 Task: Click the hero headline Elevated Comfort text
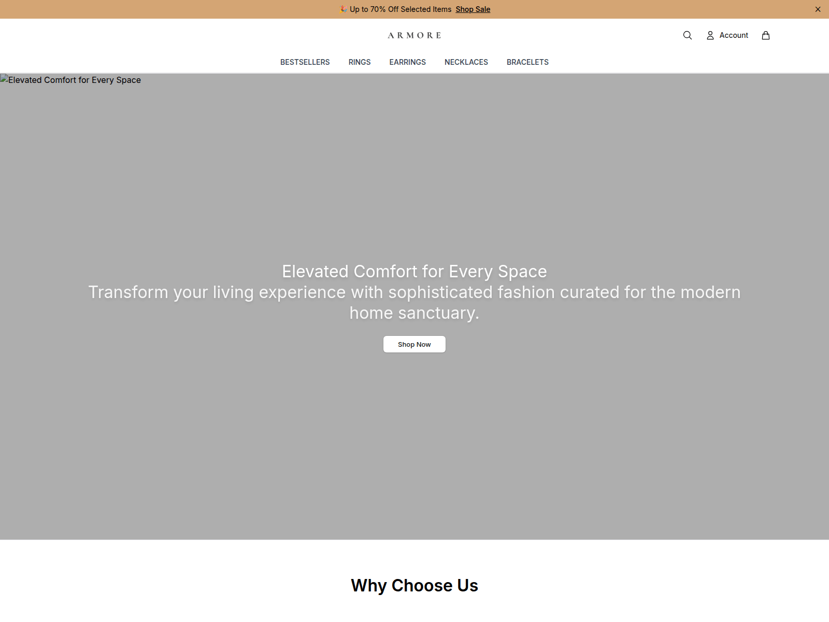pos(414,272)
